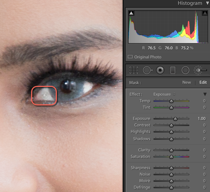Viewport: 210px width, 192px height.
Task: Click the Clarity value field
Action: pyautogui.click(x=204, y=150)
